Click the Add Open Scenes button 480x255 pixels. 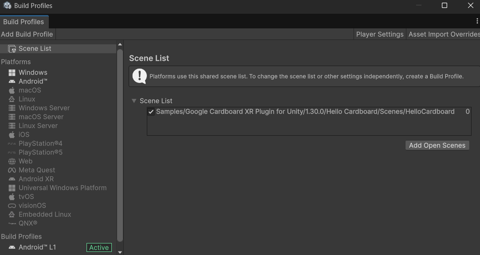(x=437, y=145)
